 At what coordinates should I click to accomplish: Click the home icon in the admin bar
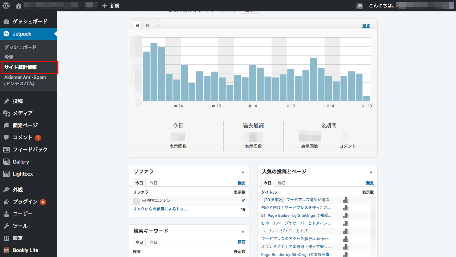[19, 6]
